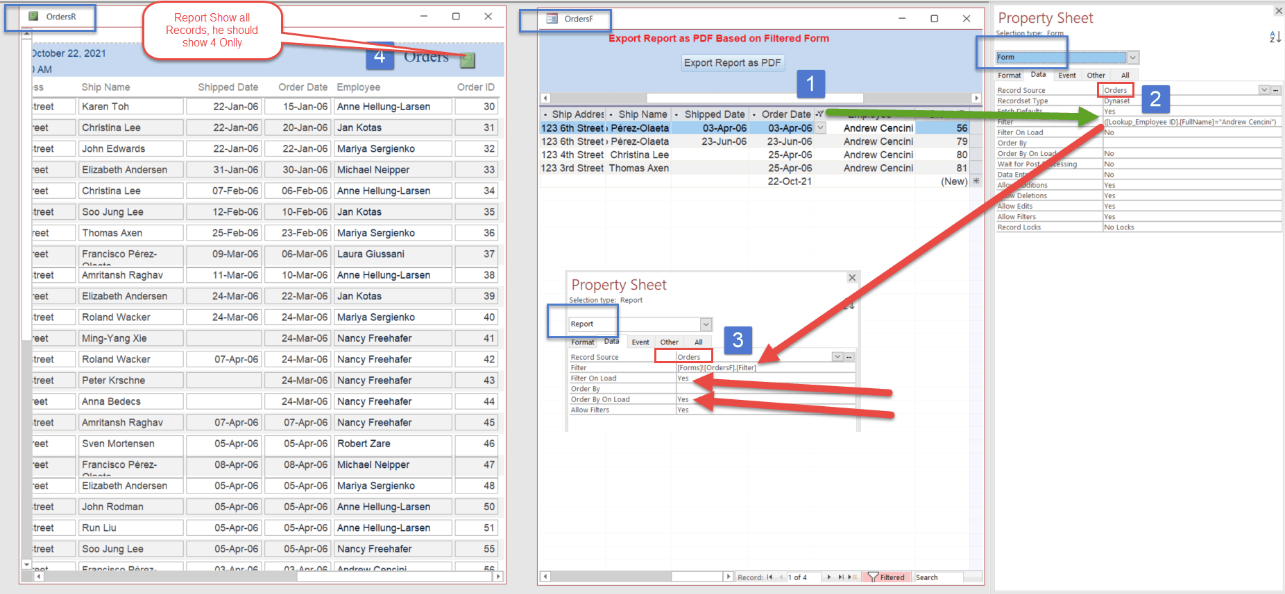Expand the Report object selector dropdown
The image size is (1285, 594).
[706, 324]
